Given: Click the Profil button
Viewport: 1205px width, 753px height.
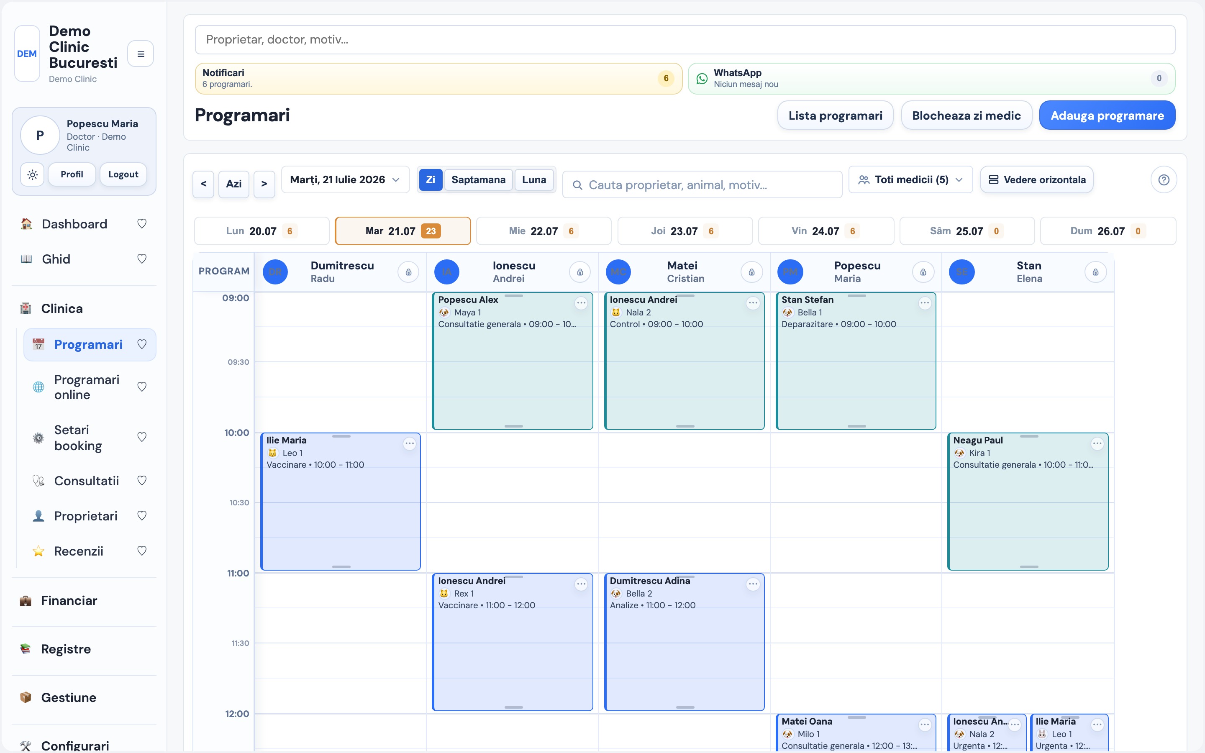Looking at the screenshot, I should [72, 174].
